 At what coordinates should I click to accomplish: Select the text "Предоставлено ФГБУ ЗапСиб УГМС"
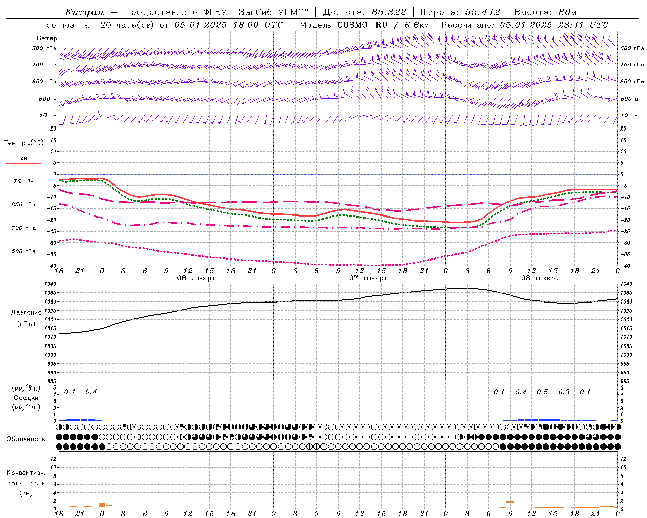[216, 12]
